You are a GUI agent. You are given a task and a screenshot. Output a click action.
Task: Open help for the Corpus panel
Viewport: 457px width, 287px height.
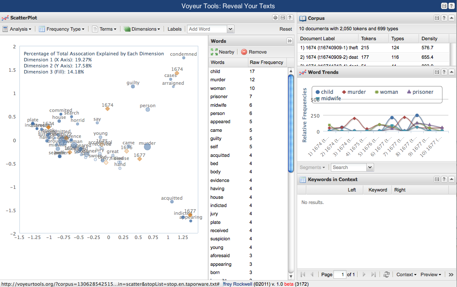tap(444, 18)
